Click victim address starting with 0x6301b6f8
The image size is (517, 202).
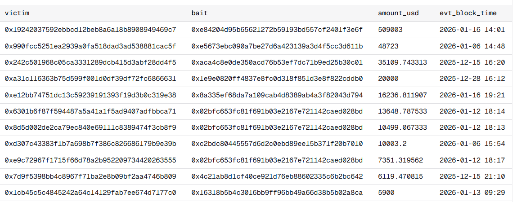click(x=90, y=111)
